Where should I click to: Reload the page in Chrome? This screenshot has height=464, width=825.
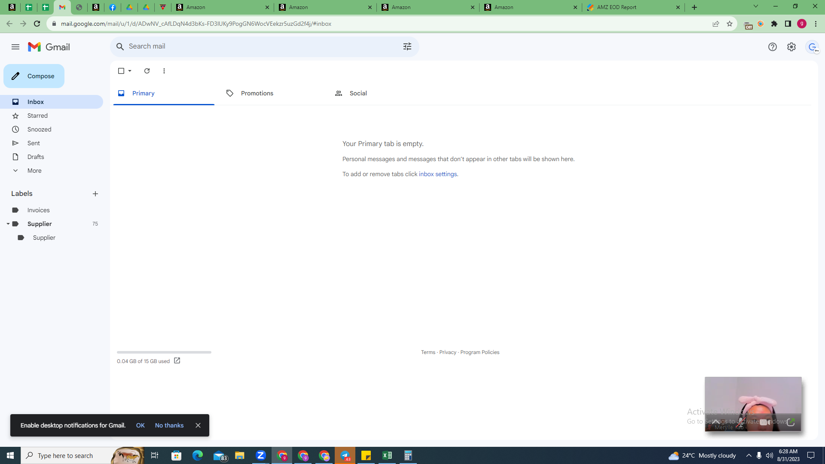click(37, 24)
